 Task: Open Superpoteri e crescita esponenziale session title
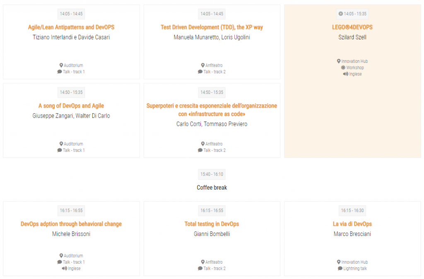(212, 110)
